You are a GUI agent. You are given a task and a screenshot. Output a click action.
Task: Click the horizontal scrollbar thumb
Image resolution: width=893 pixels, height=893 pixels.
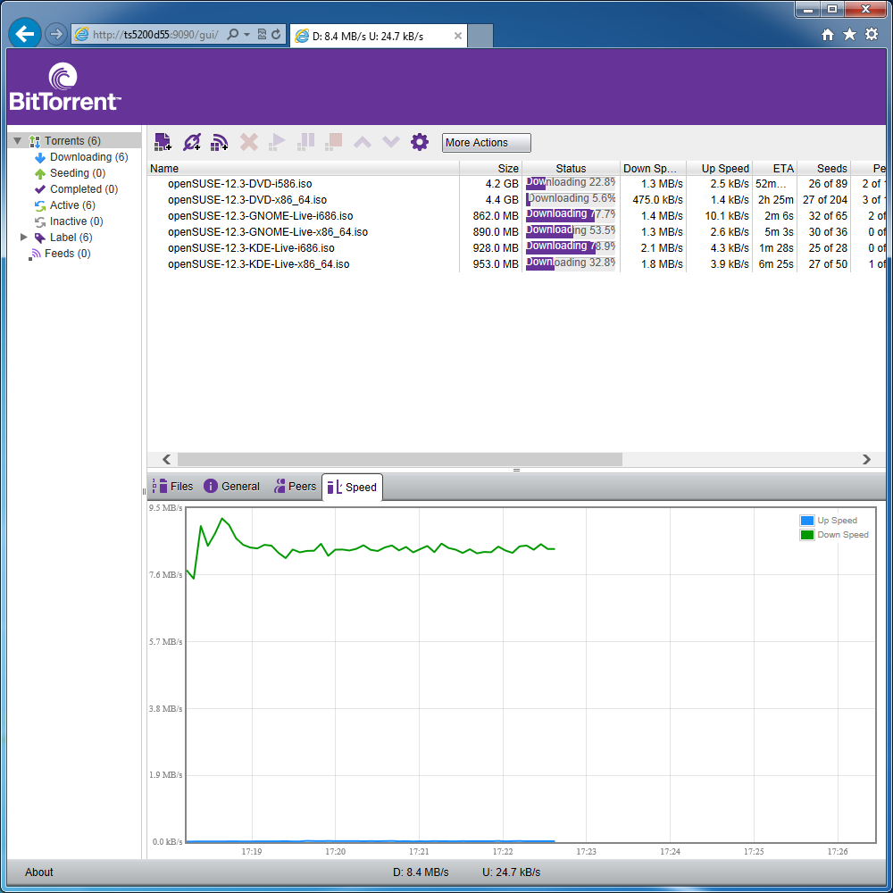(400, 459)
